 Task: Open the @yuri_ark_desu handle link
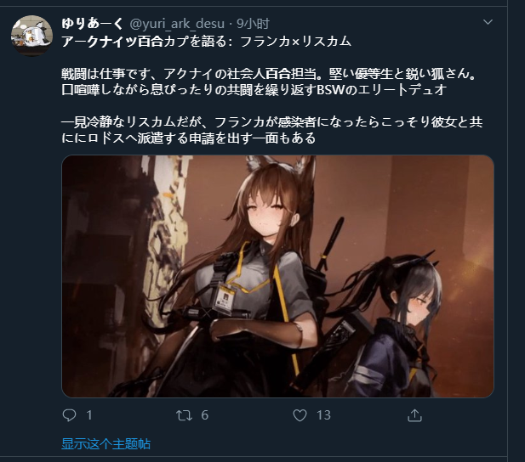click(177, 24)
